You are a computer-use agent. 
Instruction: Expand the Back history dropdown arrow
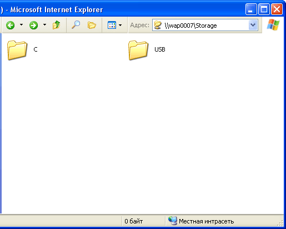point(22,25)
